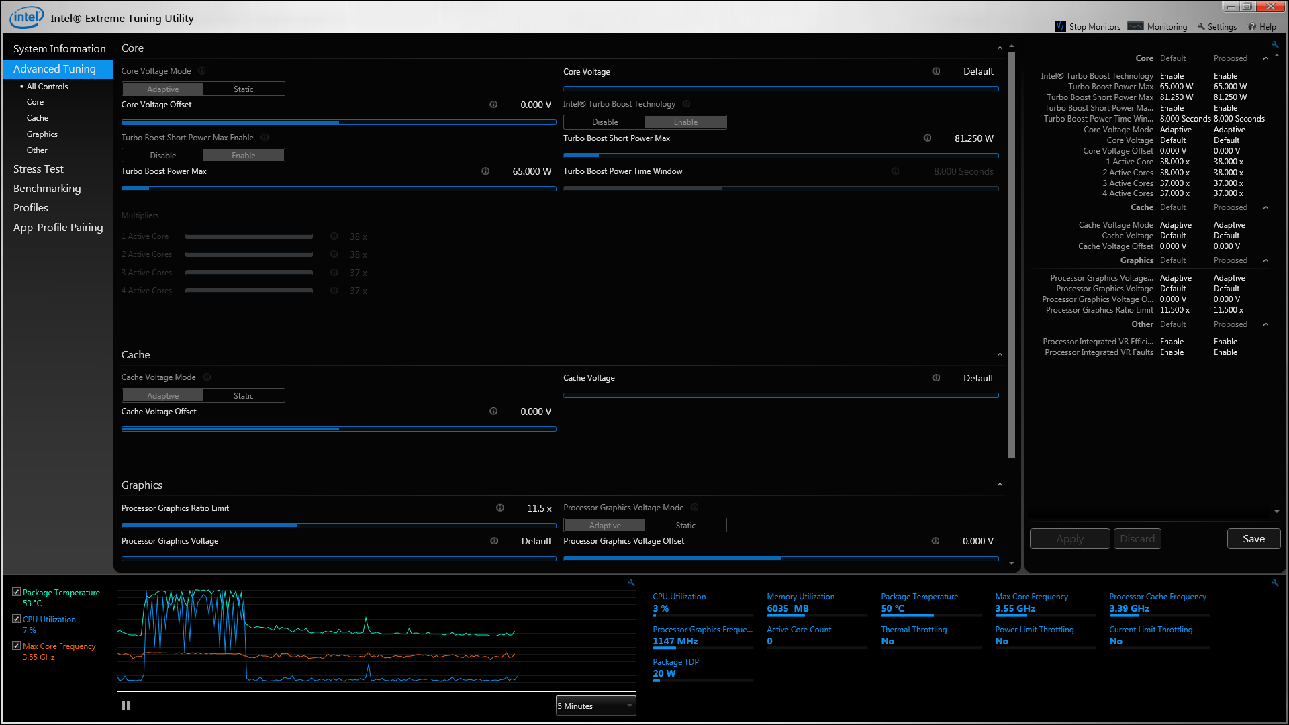Click the tuning pane vertical scrollbar
1289x725 pixels.
click(1012, 255)
